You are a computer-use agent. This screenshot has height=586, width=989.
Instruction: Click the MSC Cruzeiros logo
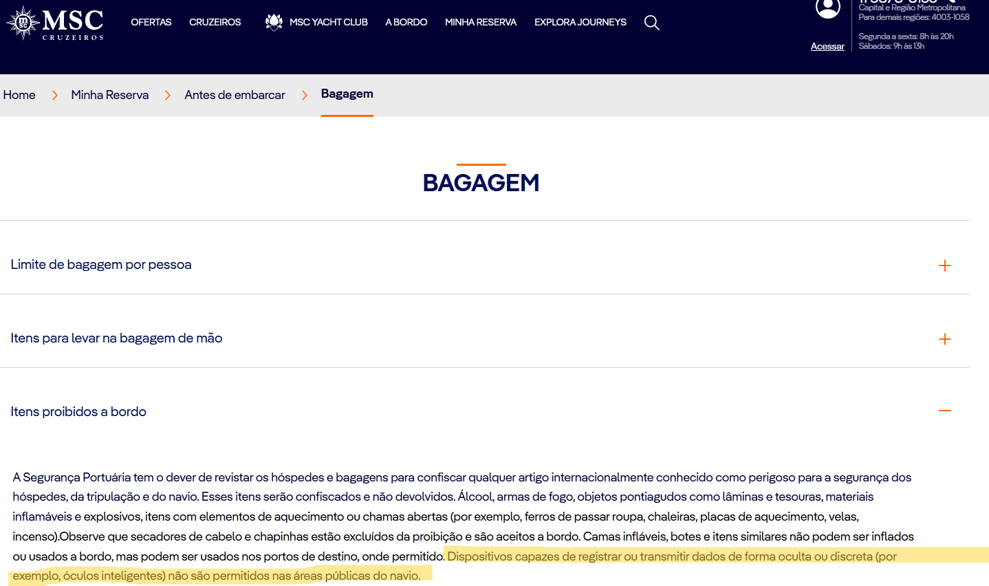click(x=55, y=23)
